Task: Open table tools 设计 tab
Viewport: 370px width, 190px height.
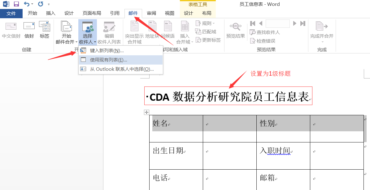Action: coord(188,13)
